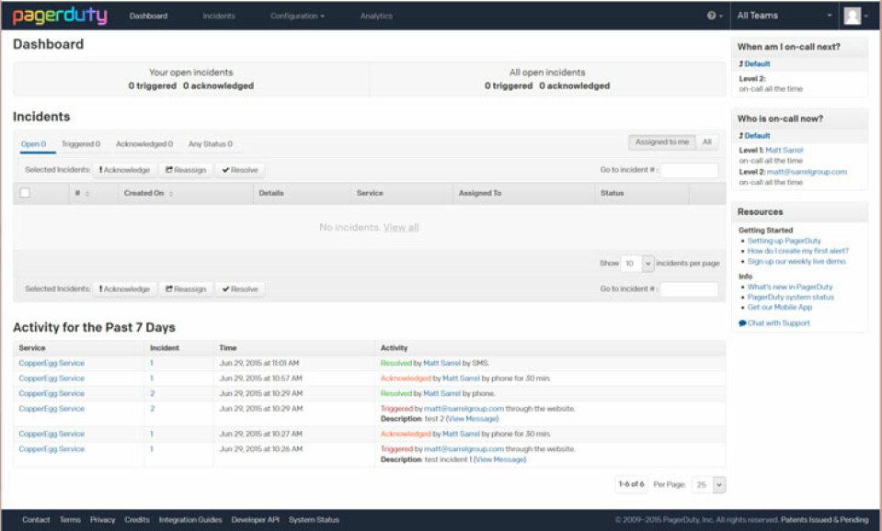Click the Chat with Support link
Viewport: 882px width, 531px height.
(774, 323)
